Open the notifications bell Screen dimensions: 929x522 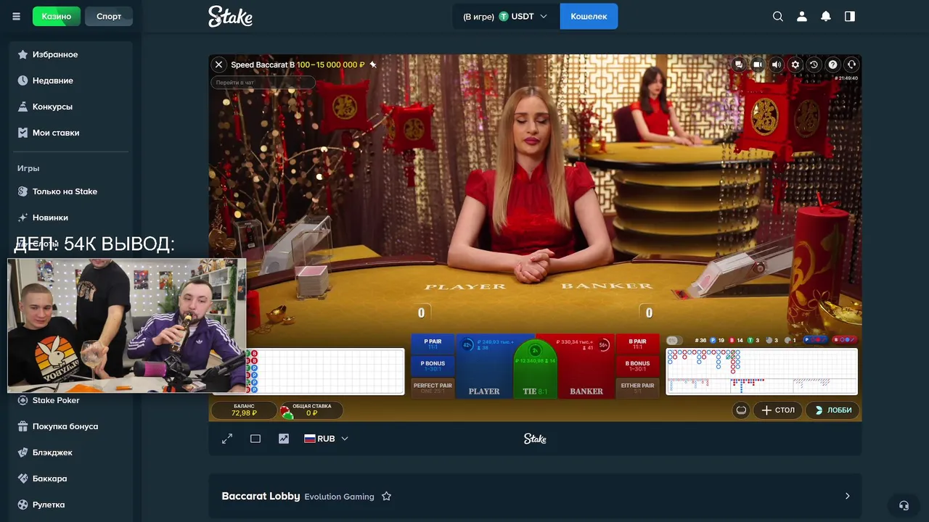point(826,16)
